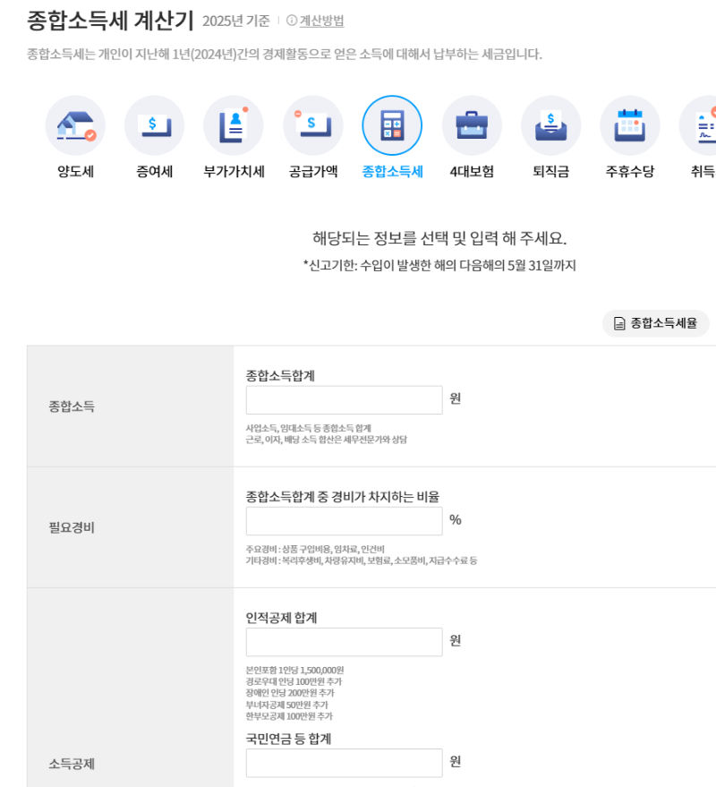The width and height of the screenshot is (716, 787).
Task: Click the 주휴수당 text label
Action: [630, 171]
